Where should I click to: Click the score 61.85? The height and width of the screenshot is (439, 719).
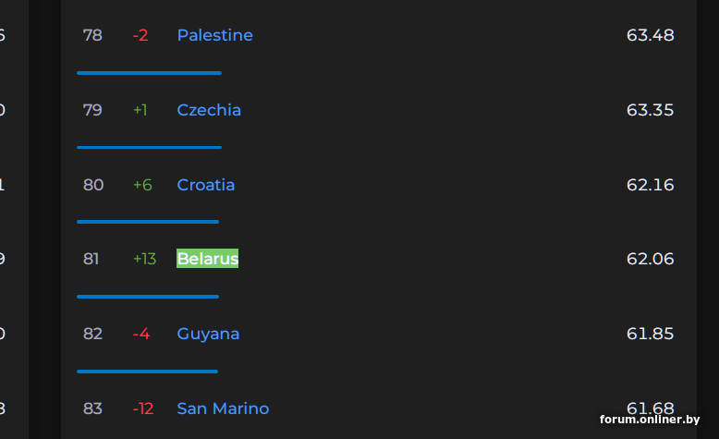[x=650, y=334]
